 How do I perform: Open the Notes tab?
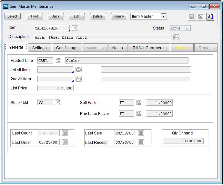point(117,48)
